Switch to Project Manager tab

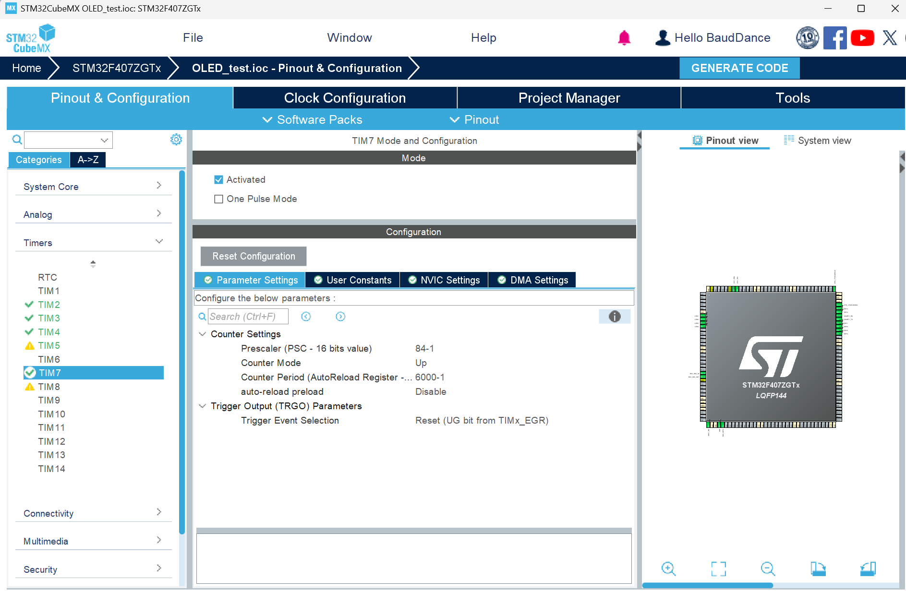569,98
